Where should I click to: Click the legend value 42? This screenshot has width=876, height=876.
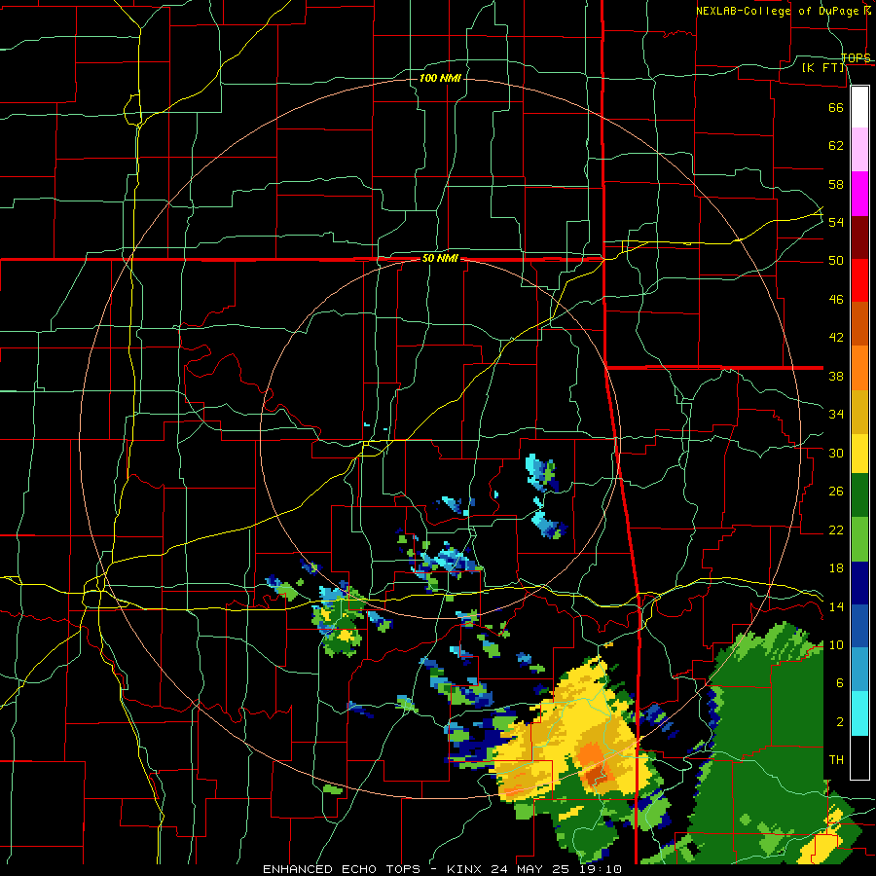836,338
